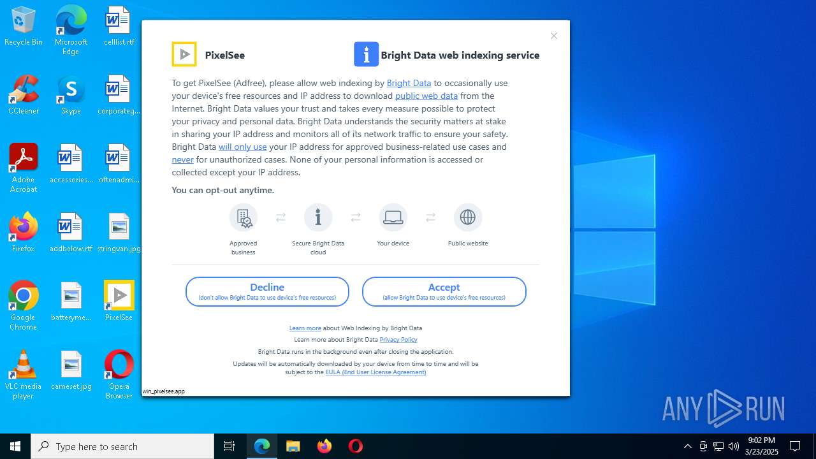Viewport: 816px width, 459px height.
Task: Select the Google Chrome desktop shortcut
Action: (24, 306)
